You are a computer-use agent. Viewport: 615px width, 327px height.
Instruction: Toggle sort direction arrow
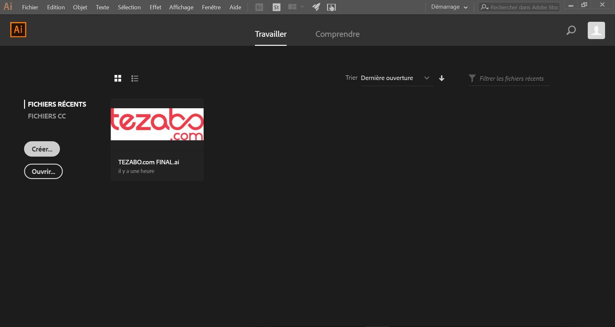tap(442, 78)
